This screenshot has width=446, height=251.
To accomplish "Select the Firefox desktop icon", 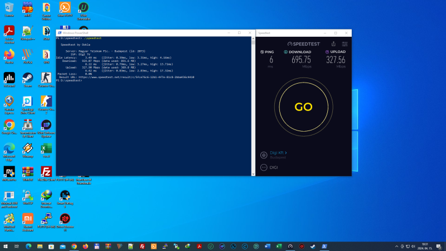I will pos(9,56).
